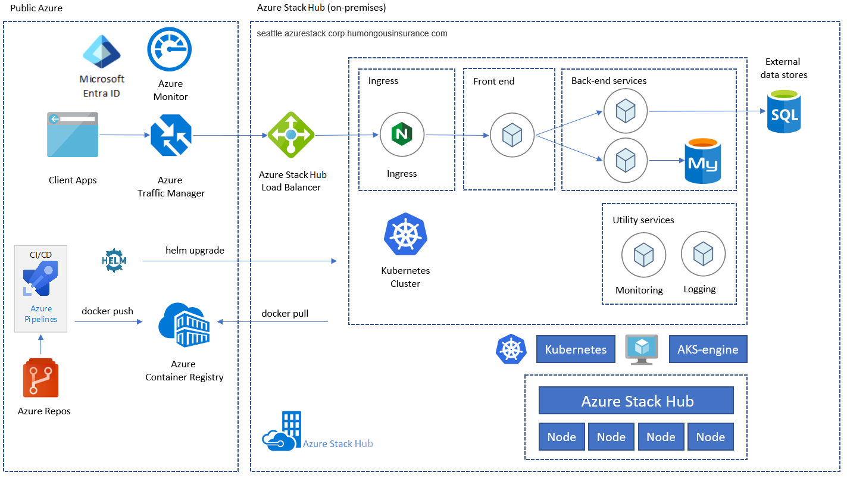
Task: Click the Microsoft Entra ID icon
Action: coord(102,52)
